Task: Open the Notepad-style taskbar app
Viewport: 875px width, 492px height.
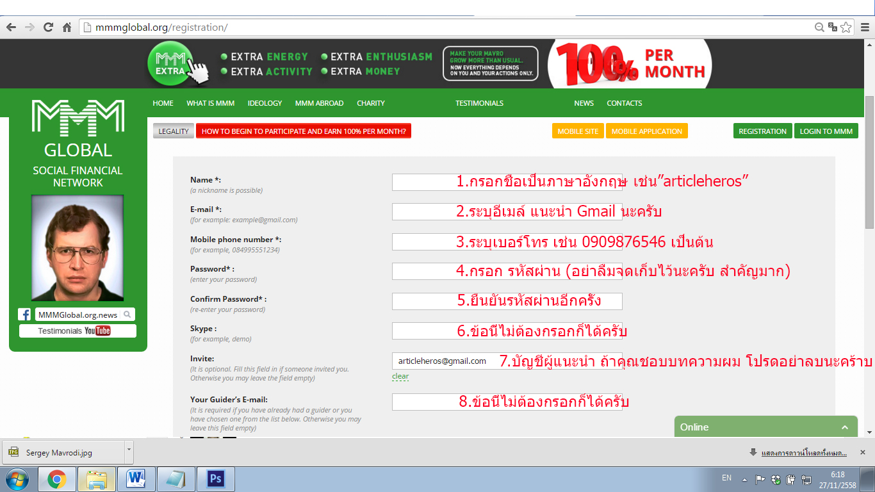Action: coord(175,479)
